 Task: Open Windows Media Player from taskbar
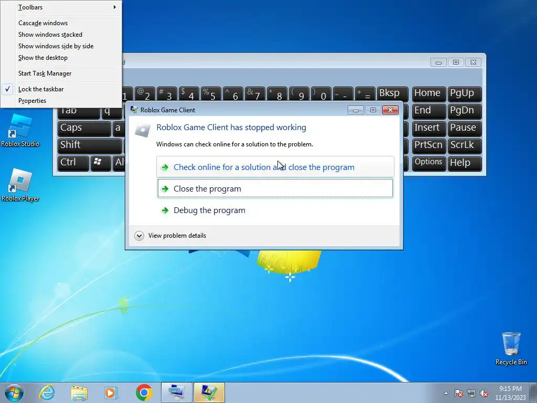click(111, 393)
